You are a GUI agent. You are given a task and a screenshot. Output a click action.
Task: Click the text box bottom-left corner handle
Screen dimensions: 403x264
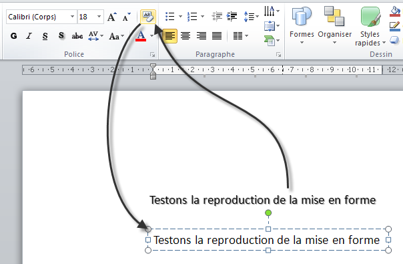tap(148, 250)
